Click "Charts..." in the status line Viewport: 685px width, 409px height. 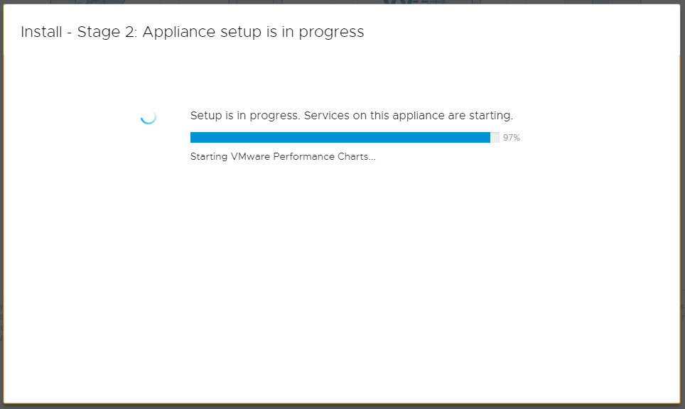(x=356, y=157)
